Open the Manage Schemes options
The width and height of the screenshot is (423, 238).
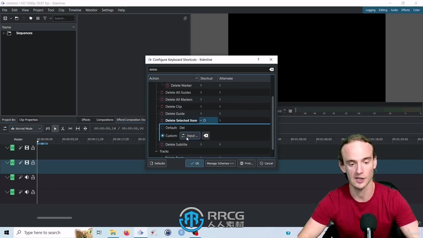(x=220, y=163)
